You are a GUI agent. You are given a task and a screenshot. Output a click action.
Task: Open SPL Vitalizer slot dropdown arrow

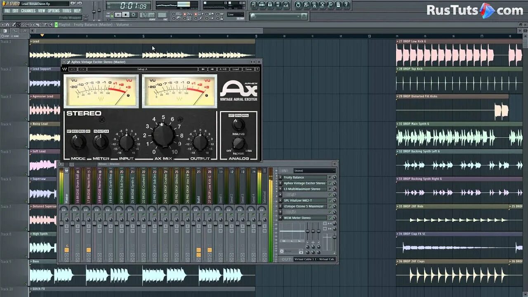click(x=280, y=200)
